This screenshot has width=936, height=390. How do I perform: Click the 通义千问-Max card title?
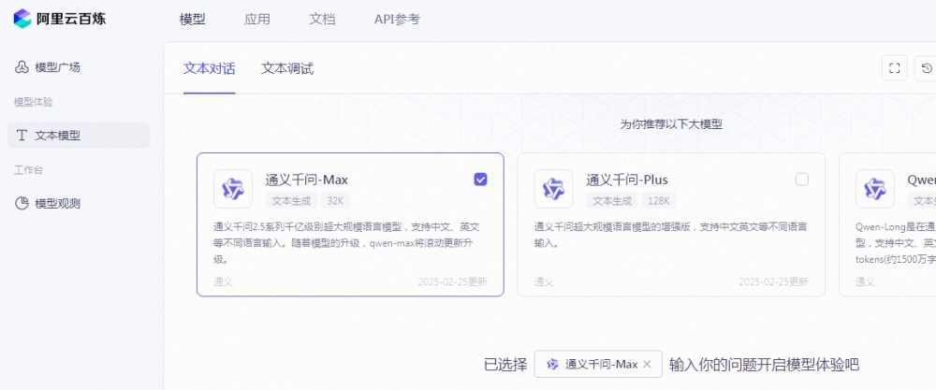click(307, 180)
